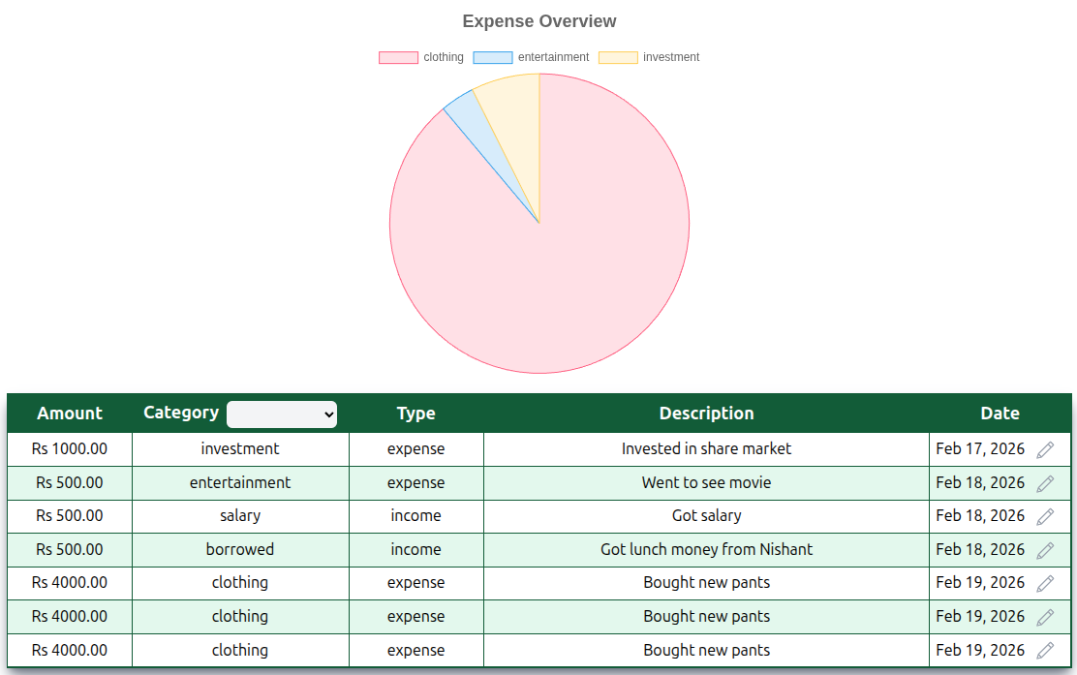Edit the lunch money from Nishant entry
The image size is (1077, 675).
tap(1045, 550)
